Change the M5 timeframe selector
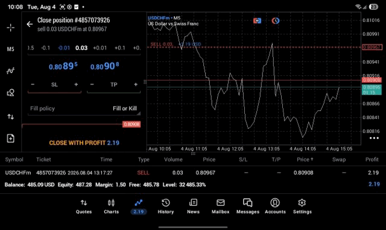This screenshot has height=230, width=386. pos(11,49)
